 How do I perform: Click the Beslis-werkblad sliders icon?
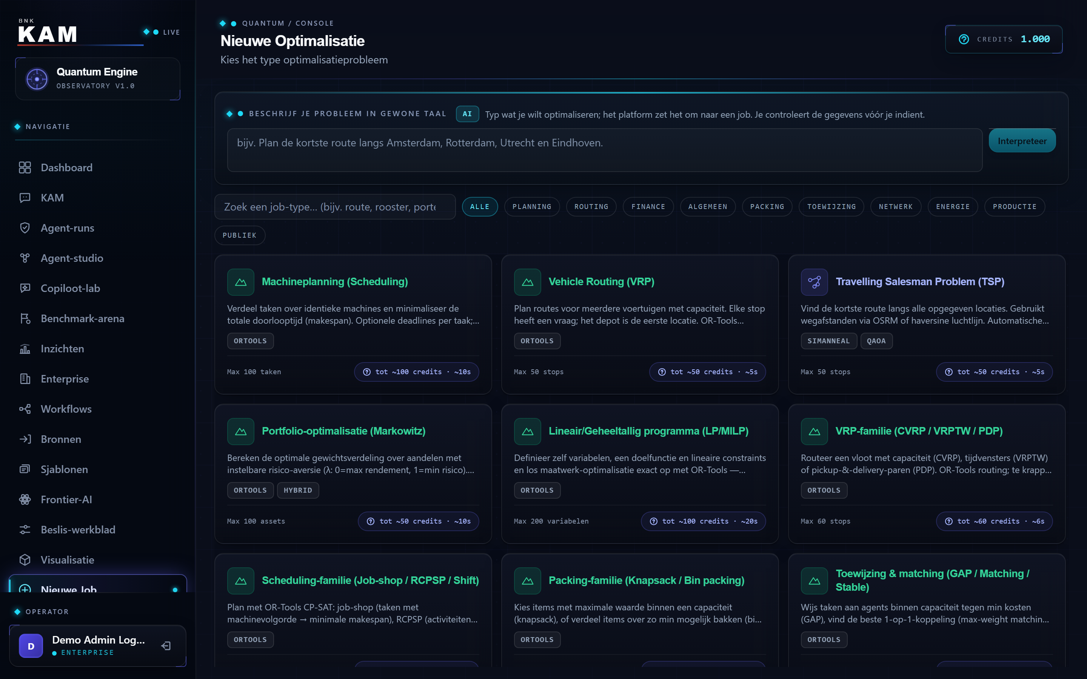[x=25, y=530]
